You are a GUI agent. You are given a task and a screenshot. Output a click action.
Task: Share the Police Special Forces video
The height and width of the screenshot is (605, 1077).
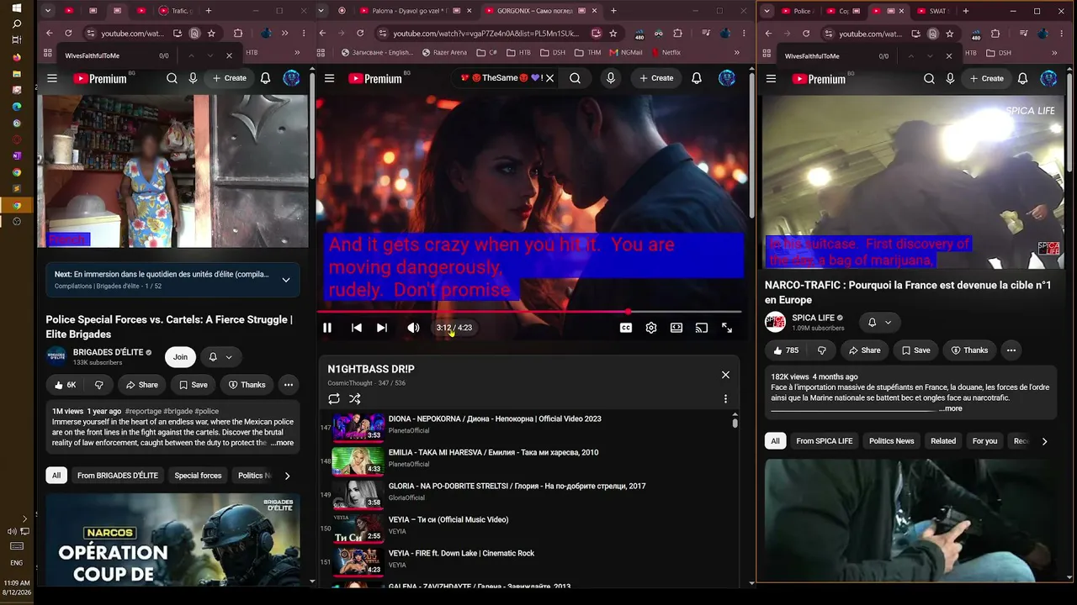[142, 385]
